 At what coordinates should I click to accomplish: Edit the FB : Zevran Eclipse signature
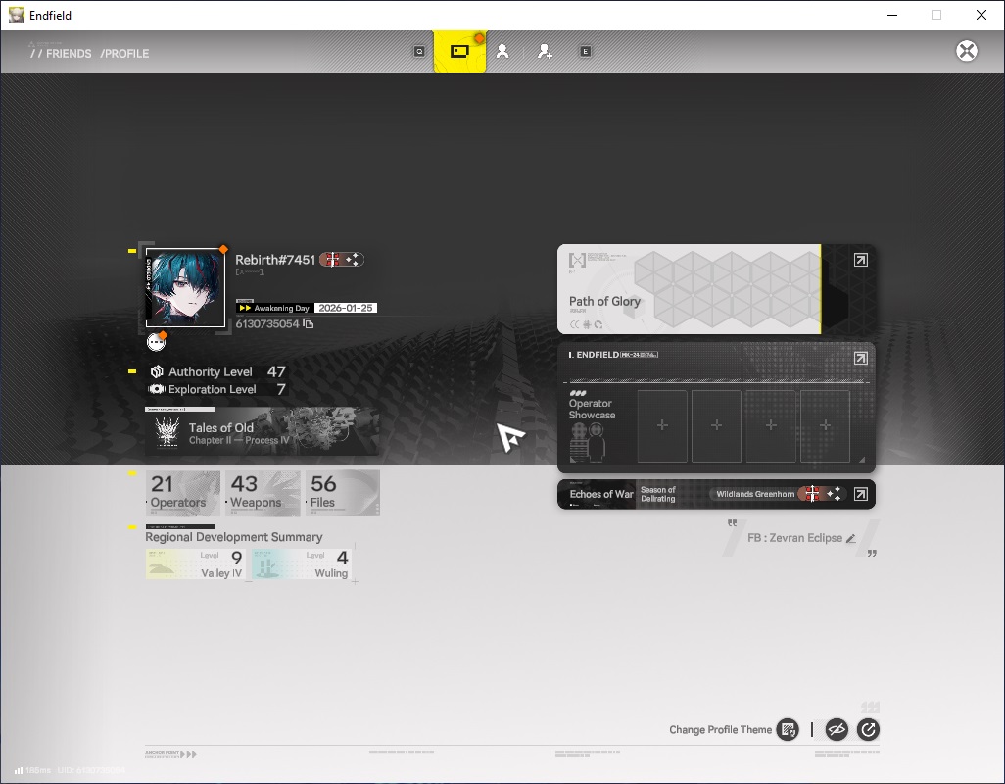click(x=851, y=538)
